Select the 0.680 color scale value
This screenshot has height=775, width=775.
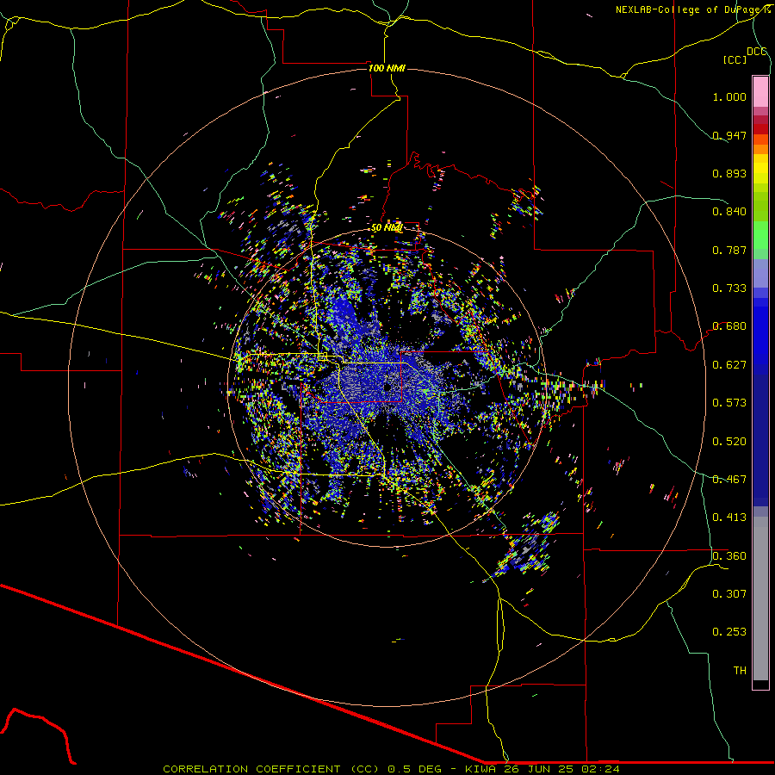coord(729,326)
